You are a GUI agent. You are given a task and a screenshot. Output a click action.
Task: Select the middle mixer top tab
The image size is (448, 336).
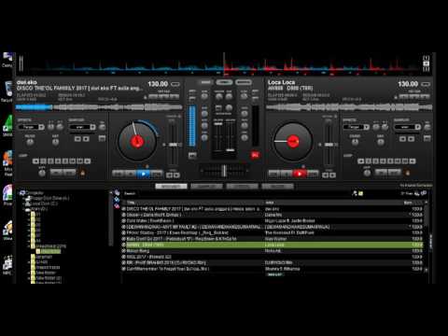click(224, 82)
